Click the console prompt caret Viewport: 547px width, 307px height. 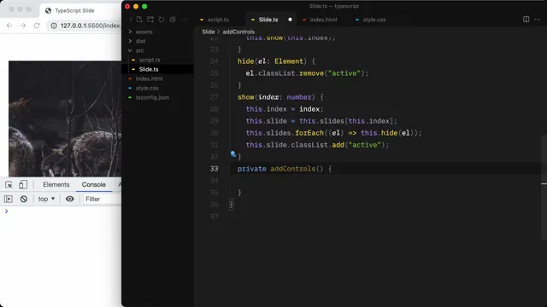6,211
